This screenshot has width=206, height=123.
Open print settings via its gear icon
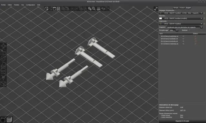(204, 13)
